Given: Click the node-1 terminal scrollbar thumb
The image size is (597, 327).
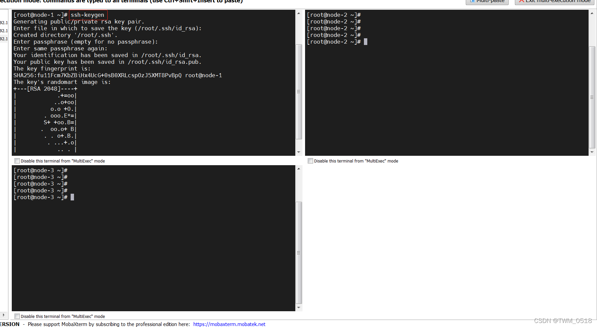Looking at the screenshot, I should click(299, 92).
